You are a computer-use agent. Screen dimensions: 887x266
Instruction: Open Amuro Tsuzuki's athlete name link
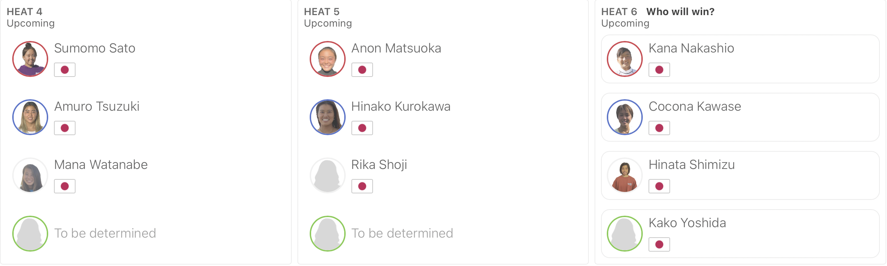point(97,106)
